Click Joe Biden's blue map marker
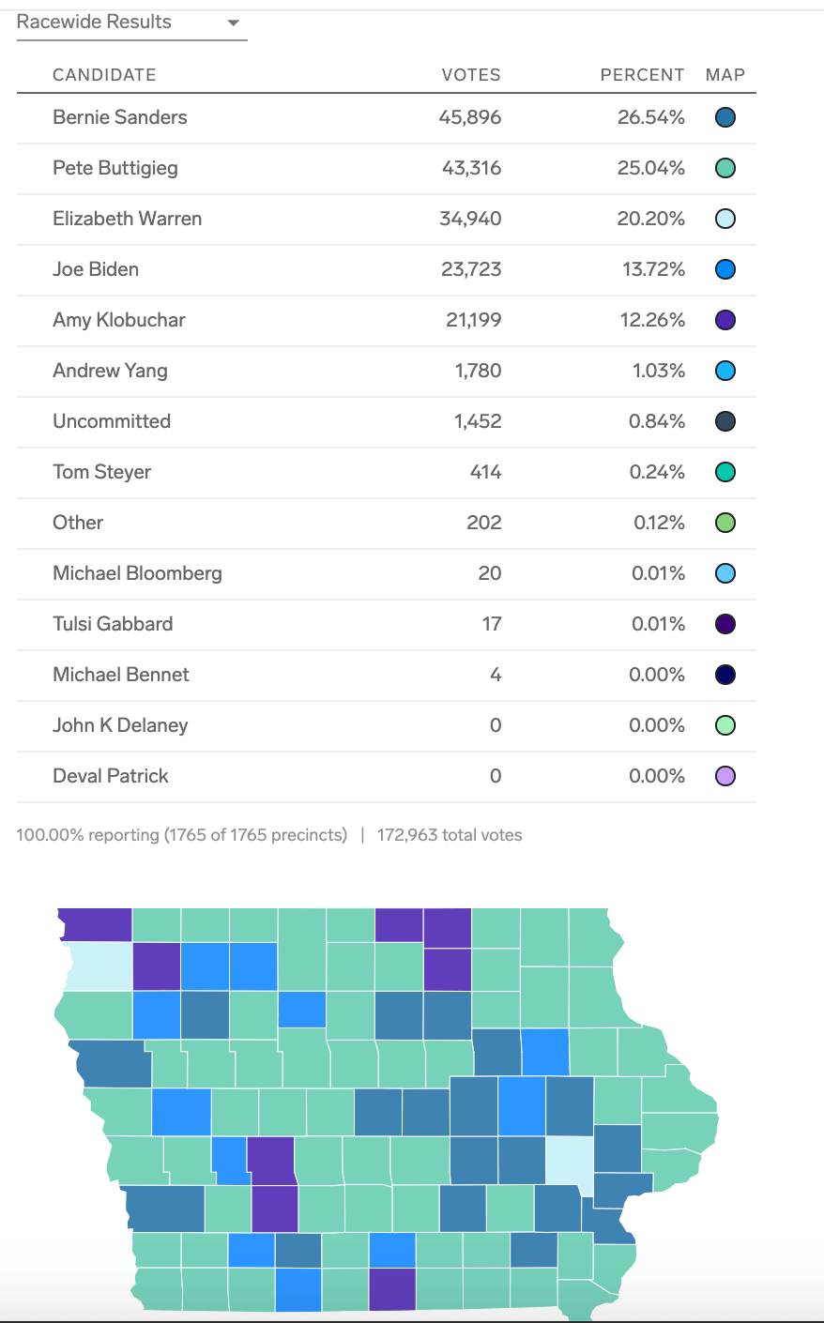Viewport: 824px width, 1323px height. [x=725, y=269]
